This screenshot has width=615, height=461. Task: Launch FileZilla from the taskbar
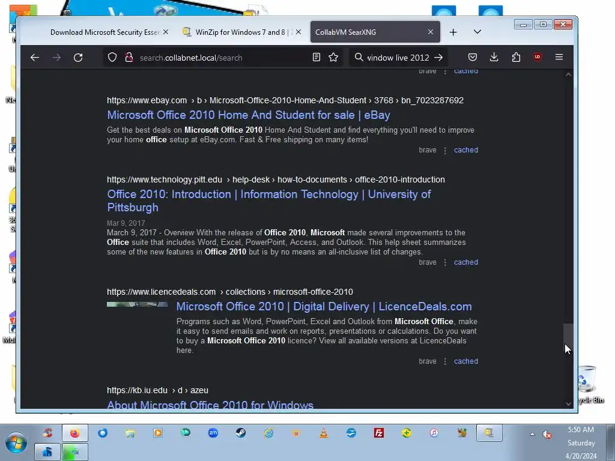click(379, 433)
